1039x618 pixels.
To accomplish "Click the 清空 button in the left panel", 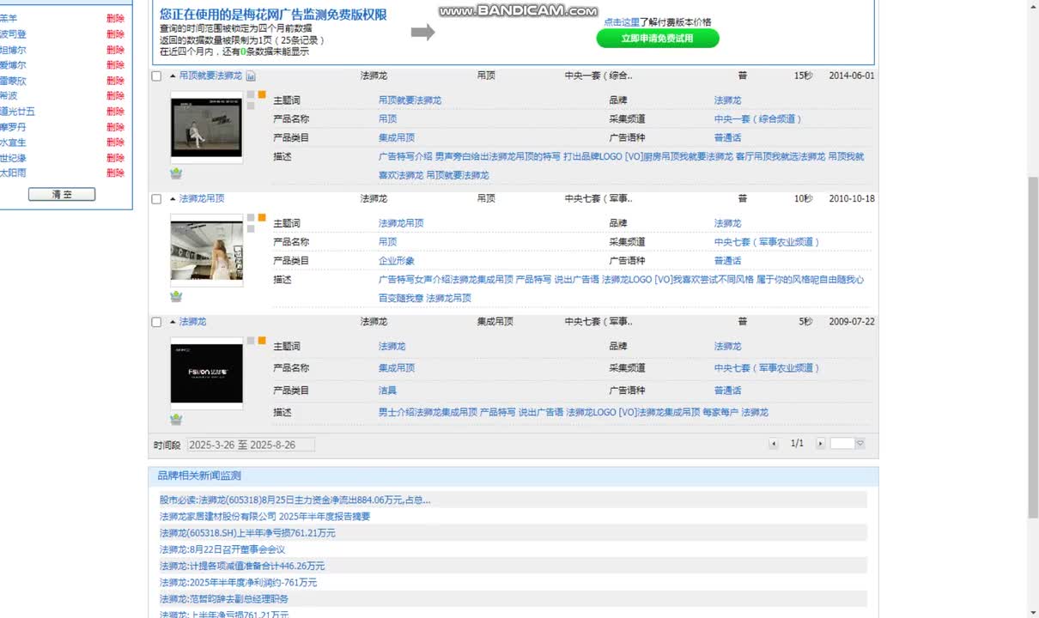I will pyautogui.click(x=62, y=195).
